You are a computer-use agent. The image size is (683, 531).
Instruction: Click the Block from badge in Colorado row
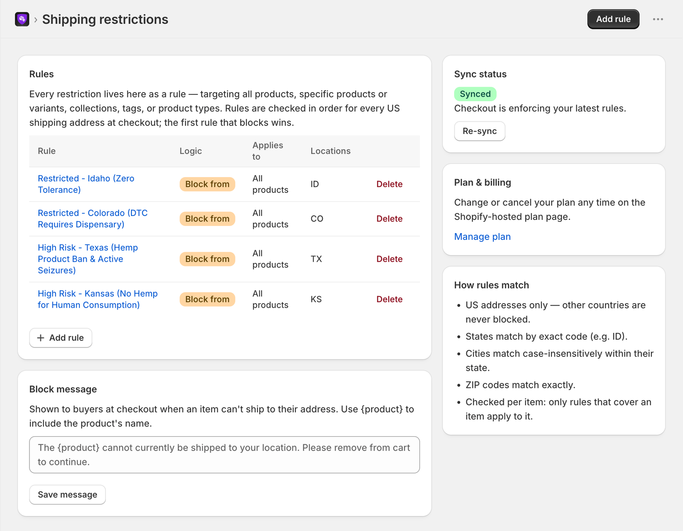coord(207,219)
